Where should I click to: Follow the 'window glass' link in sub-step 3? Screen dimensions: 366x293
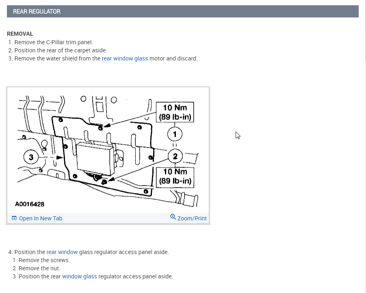coord(79,276)
